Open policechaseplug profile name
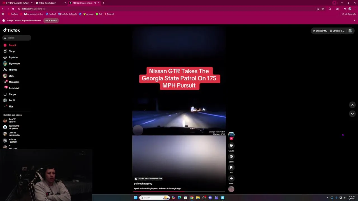Screen dimensions: 358x201 (143, 184)
